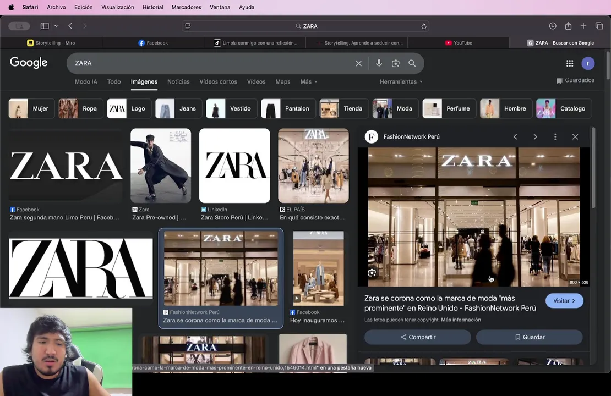This screenshot has width=611, height=396.
Task: Go back to previous page
Action: click(70, 26)
